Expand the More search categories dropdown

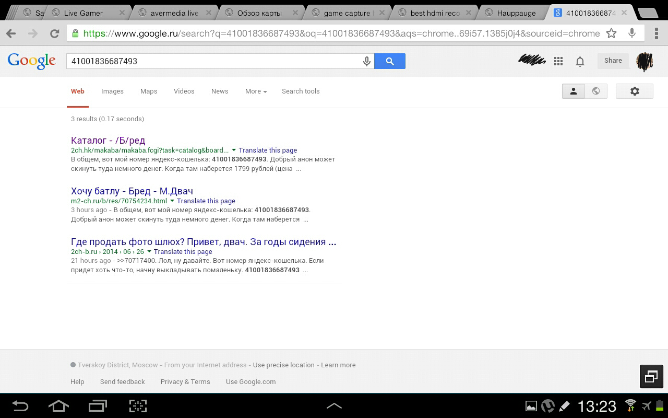256,91
